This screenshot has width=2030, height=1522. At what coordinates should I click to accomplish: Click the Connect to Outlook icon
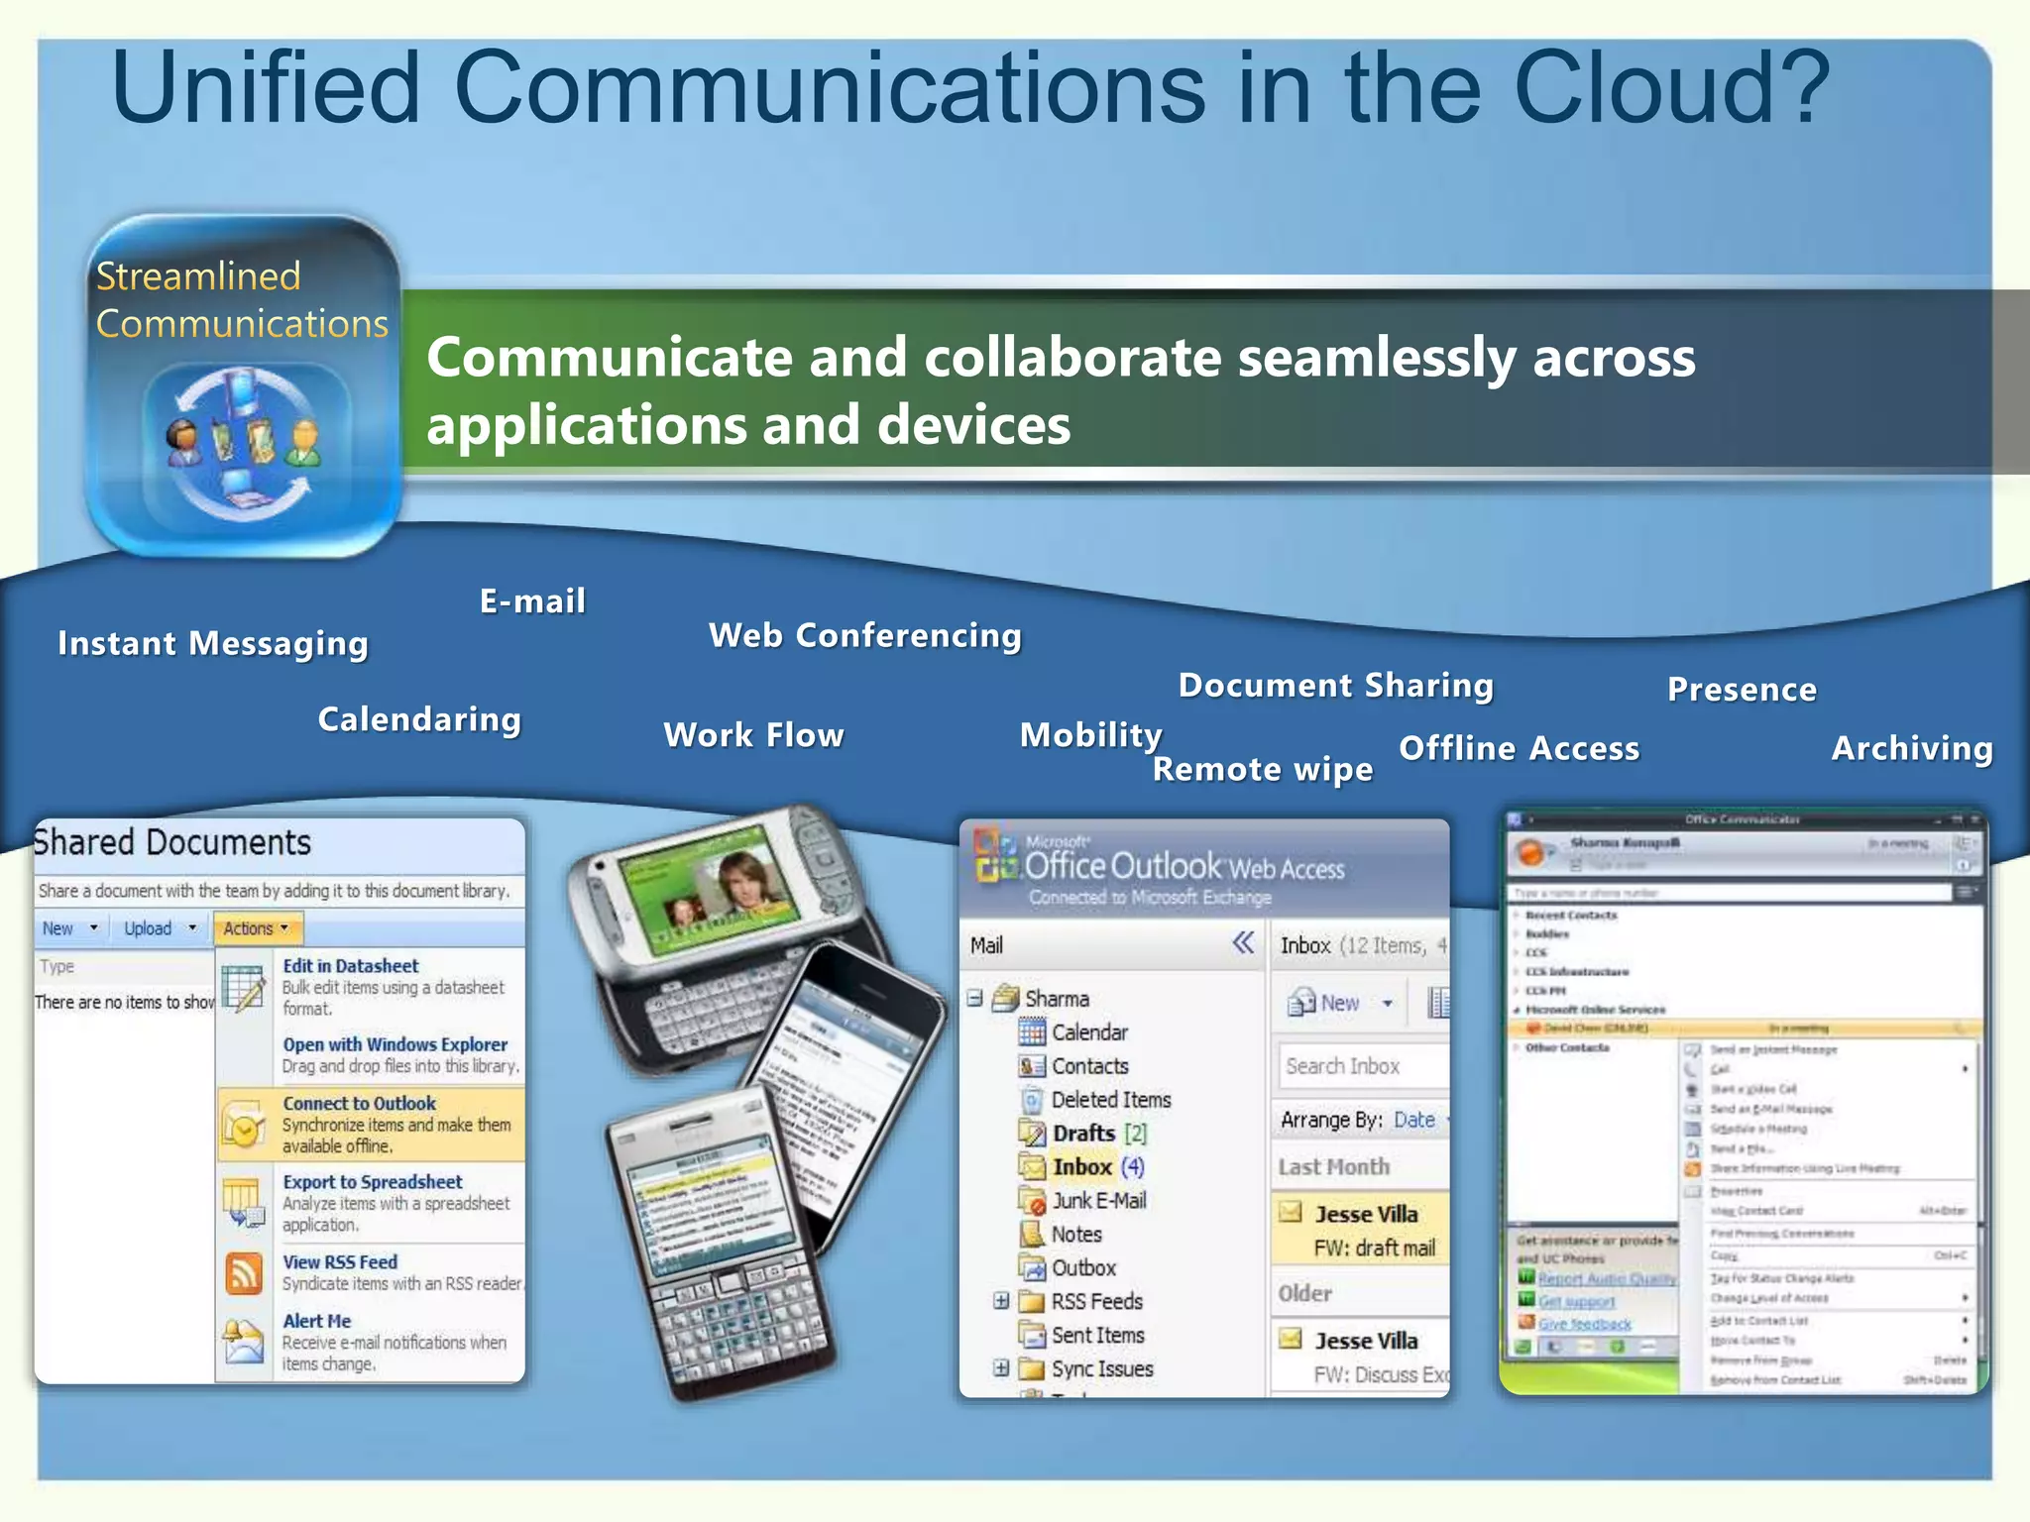(x=243, y=1125)
